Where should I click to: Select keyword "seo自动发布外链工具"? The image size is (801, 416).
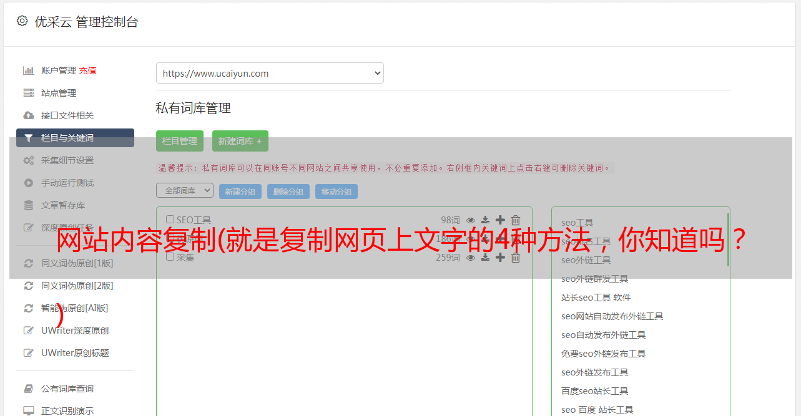(604, 335)
